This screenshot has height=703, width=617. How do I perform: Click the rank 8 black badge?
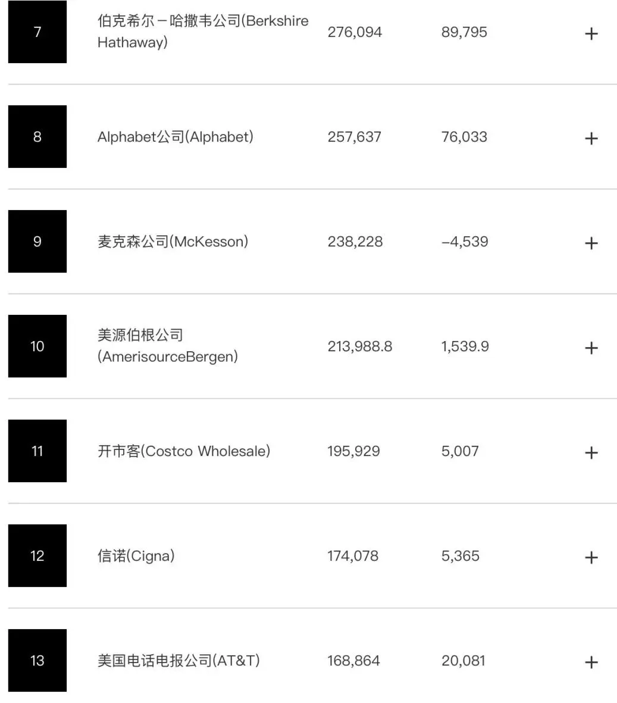(37, 137)
